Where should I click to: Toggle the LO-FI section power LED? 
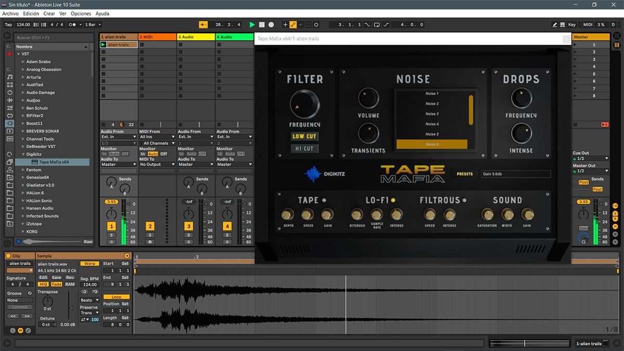point(393,200)
